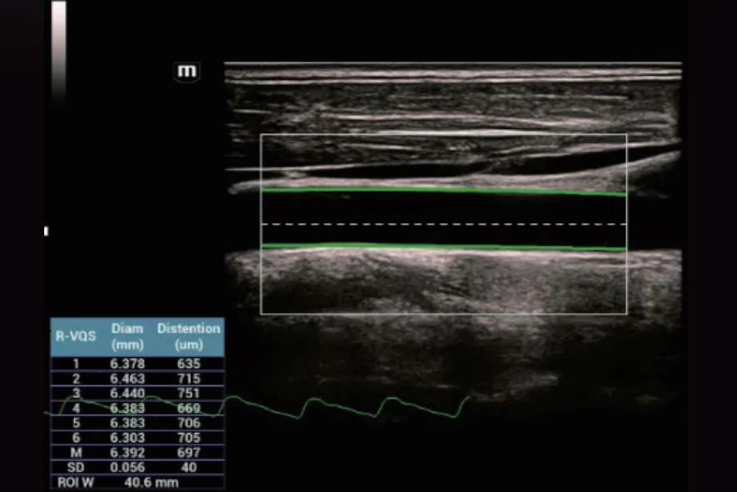
Task: Click distention value 706 in row 5
Action: 188,423
